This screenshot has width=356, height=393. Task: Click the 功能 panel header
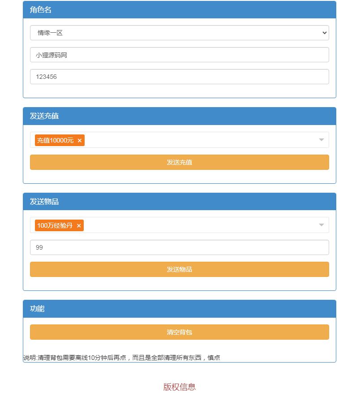click(179, 309)
